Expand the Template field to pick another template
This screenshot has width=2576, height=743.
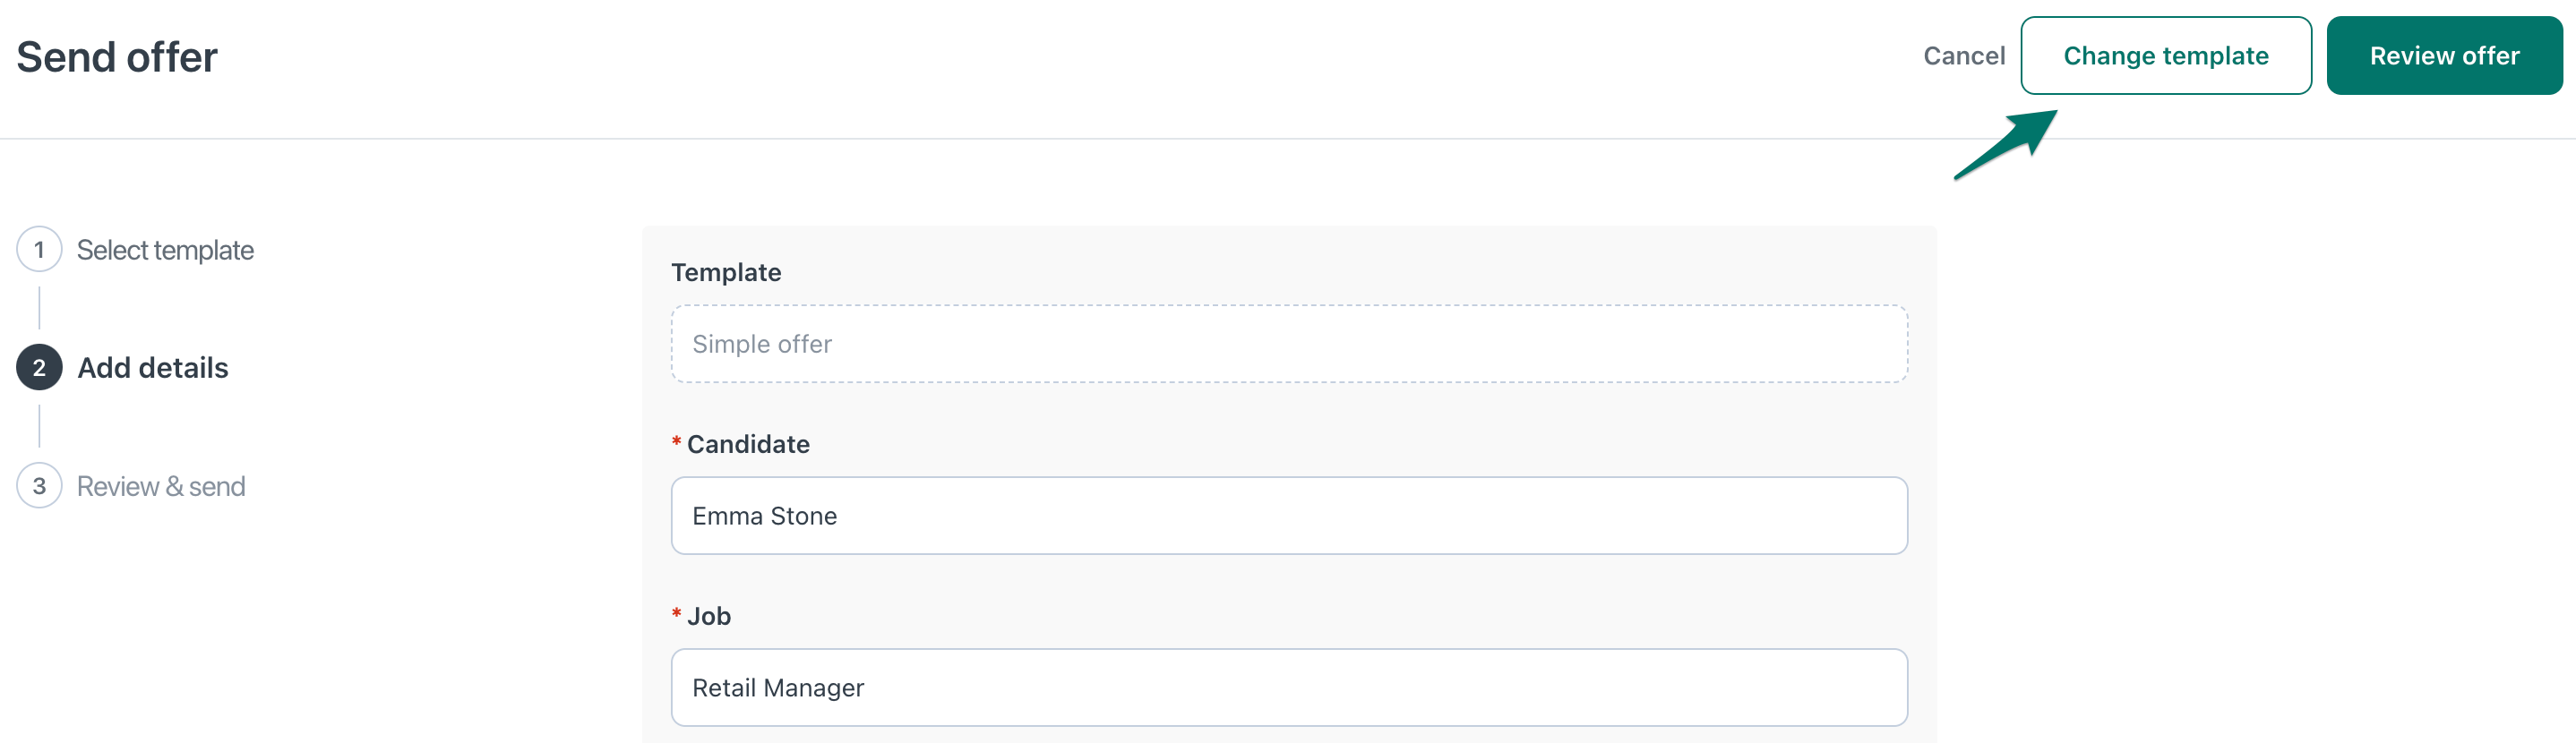1289,343
